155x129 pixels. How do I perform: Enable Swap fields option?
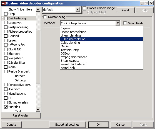click(125, 23)
